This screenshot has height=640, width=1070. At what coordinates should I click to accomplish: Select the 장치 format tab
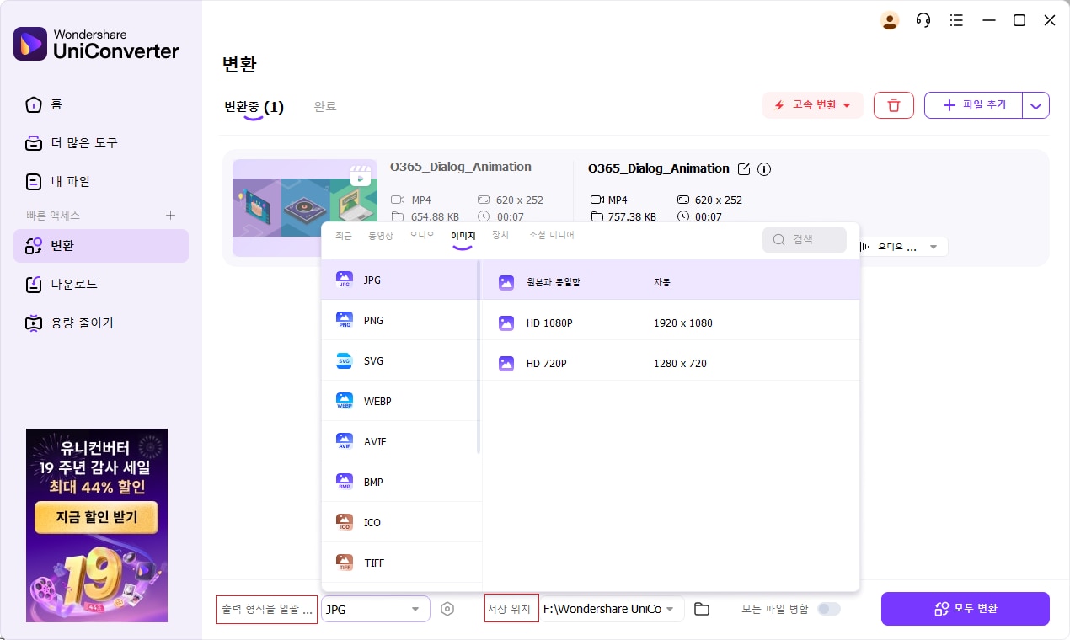[500, 236]
